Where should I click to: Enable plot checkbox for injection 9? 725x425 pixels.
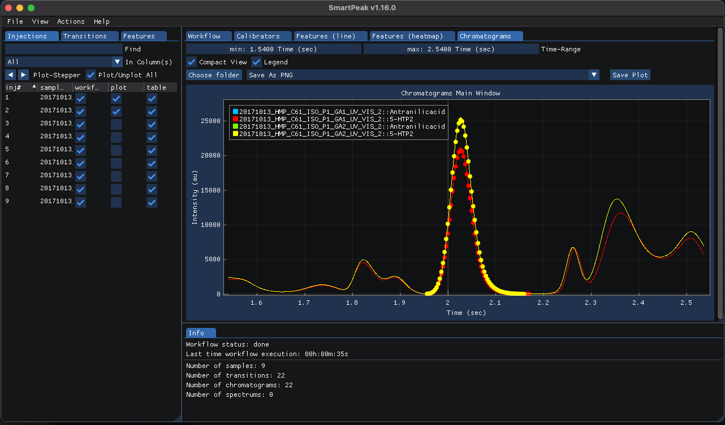[116, 202]
